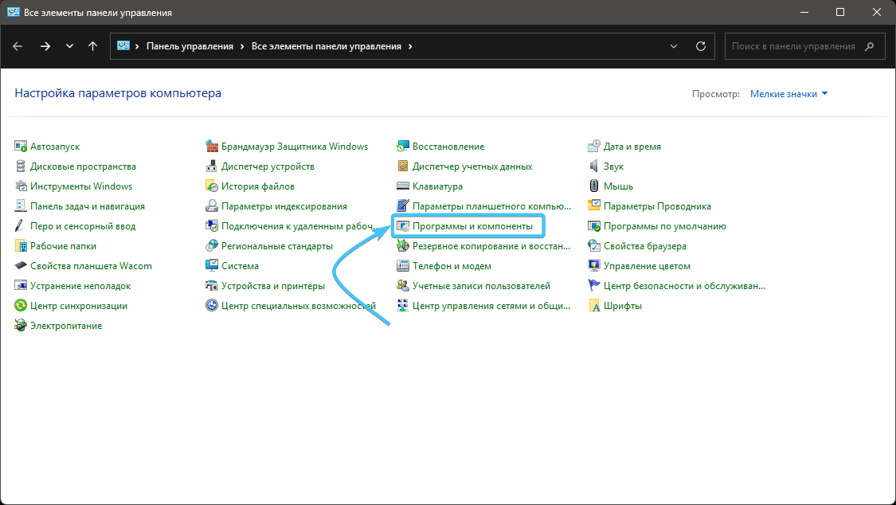This screenshot has width=896, height=505.
Task: Open the Клавиатура keyboard icon
Action: [x=403, y=186]
